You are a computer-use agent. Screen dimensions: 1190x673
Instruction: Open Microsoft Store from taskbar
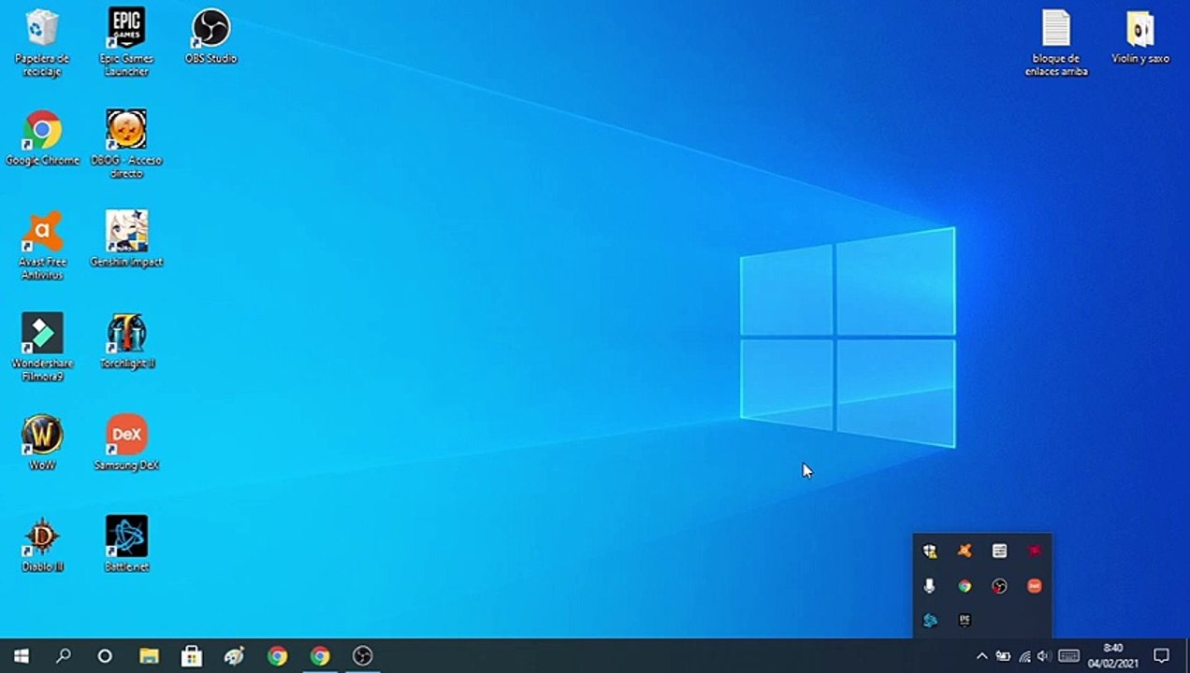pyautogui.click(x=192, y=656)
